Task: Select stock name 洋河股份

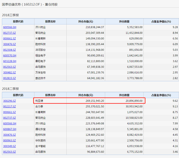Action: [x=40, y=50]
